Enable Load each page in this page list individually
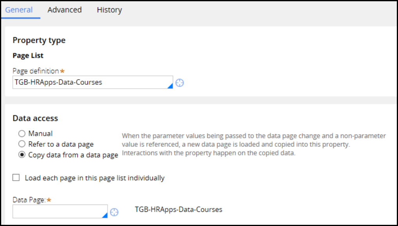The image size is (398, 226). tap(16, 178)
